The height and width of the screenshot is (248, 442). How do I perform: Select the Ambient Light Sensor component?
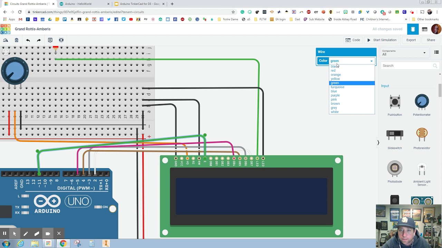(x=422, y=173)
